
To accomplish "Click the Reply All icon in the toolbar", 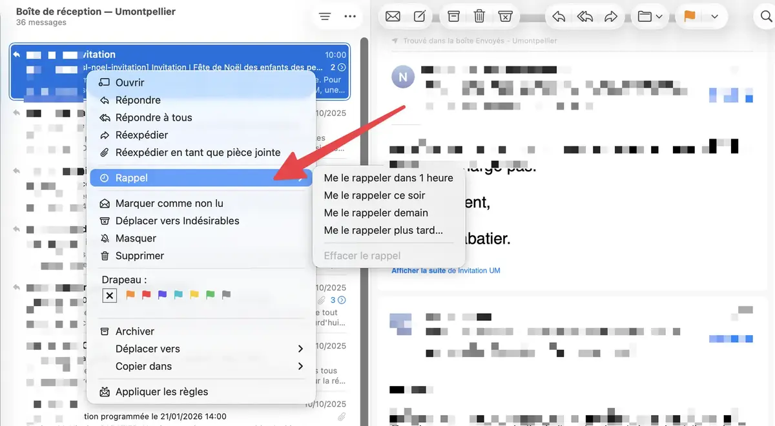I will coord(584,15).
